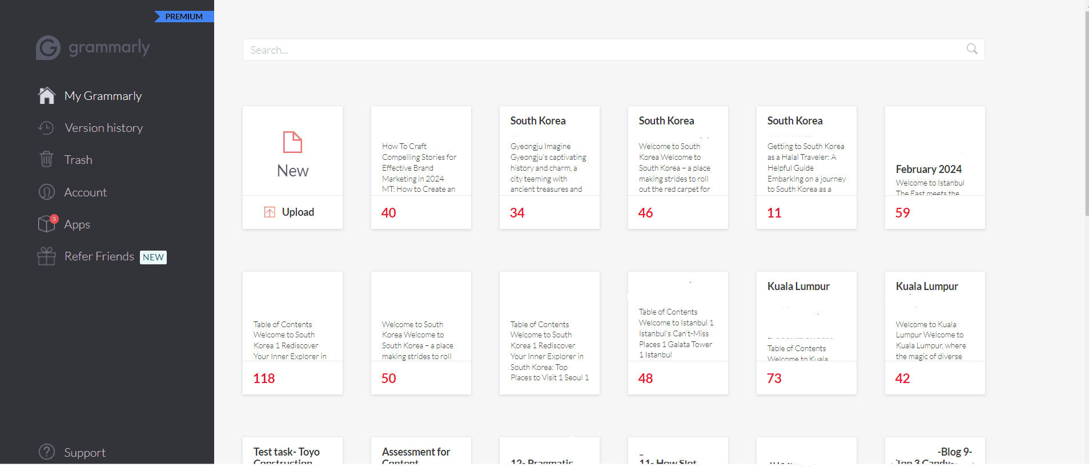
Task: Open the Account profile icon
Action: tap(46, 192)
